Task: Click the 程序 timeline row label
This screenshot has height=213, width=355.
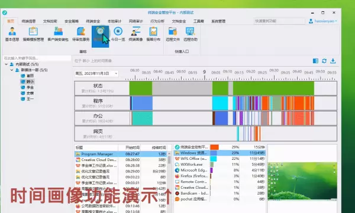Action: tap(98, 101)
